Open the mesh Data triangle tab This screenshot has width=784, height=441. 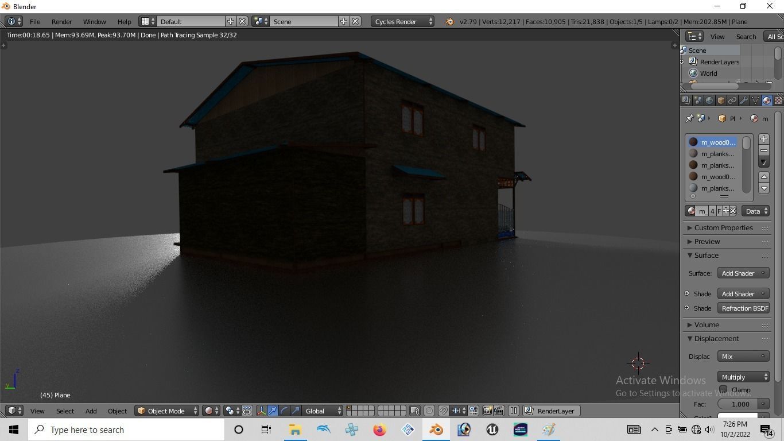tap(755, 100)
